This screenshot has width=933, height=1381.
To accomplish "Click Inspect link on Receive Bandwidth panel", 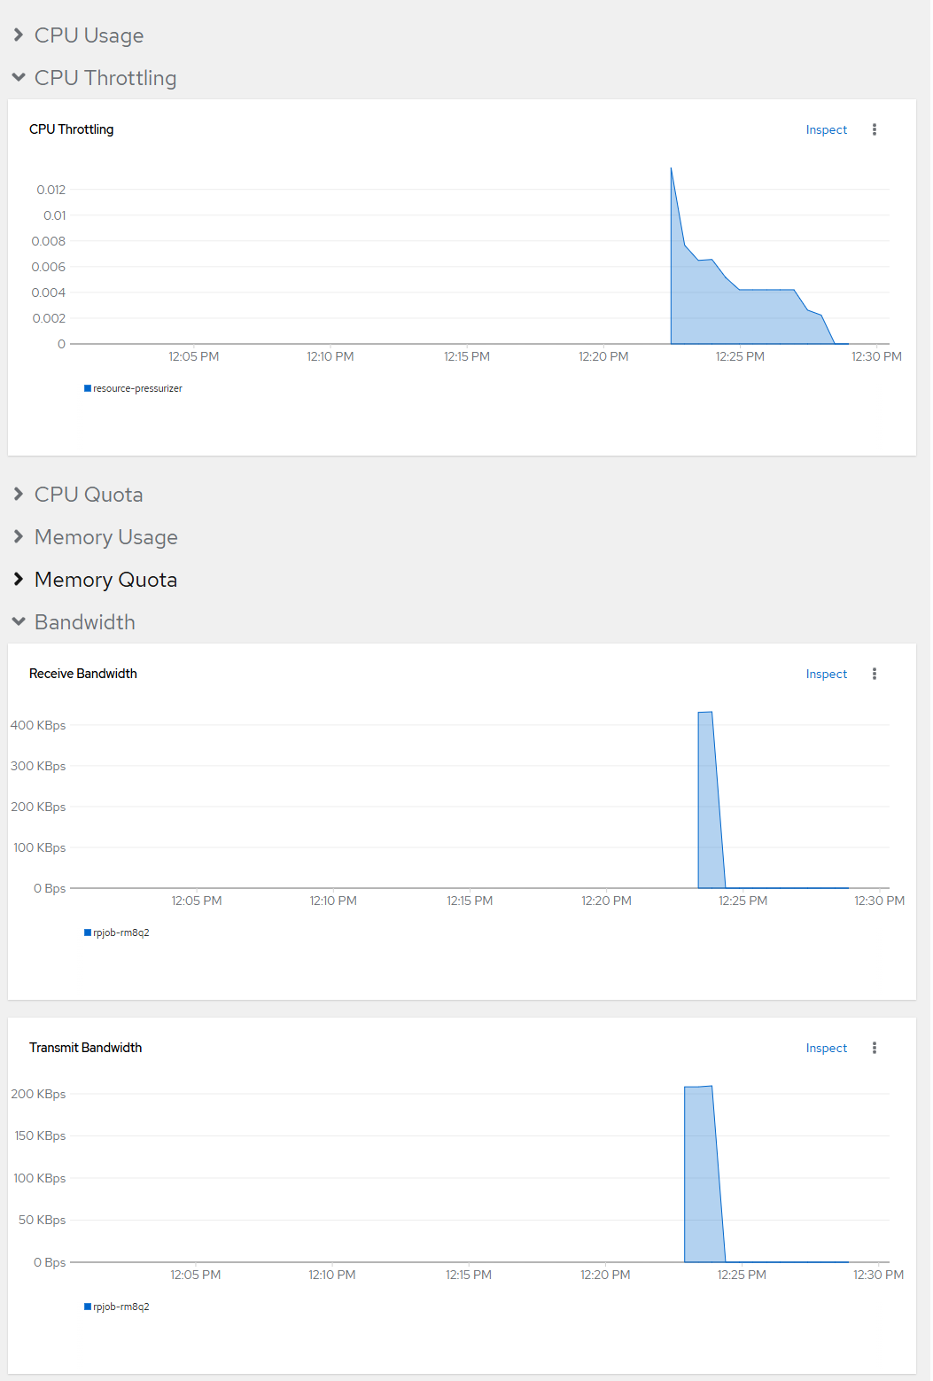I will click(x=826, y=674).
